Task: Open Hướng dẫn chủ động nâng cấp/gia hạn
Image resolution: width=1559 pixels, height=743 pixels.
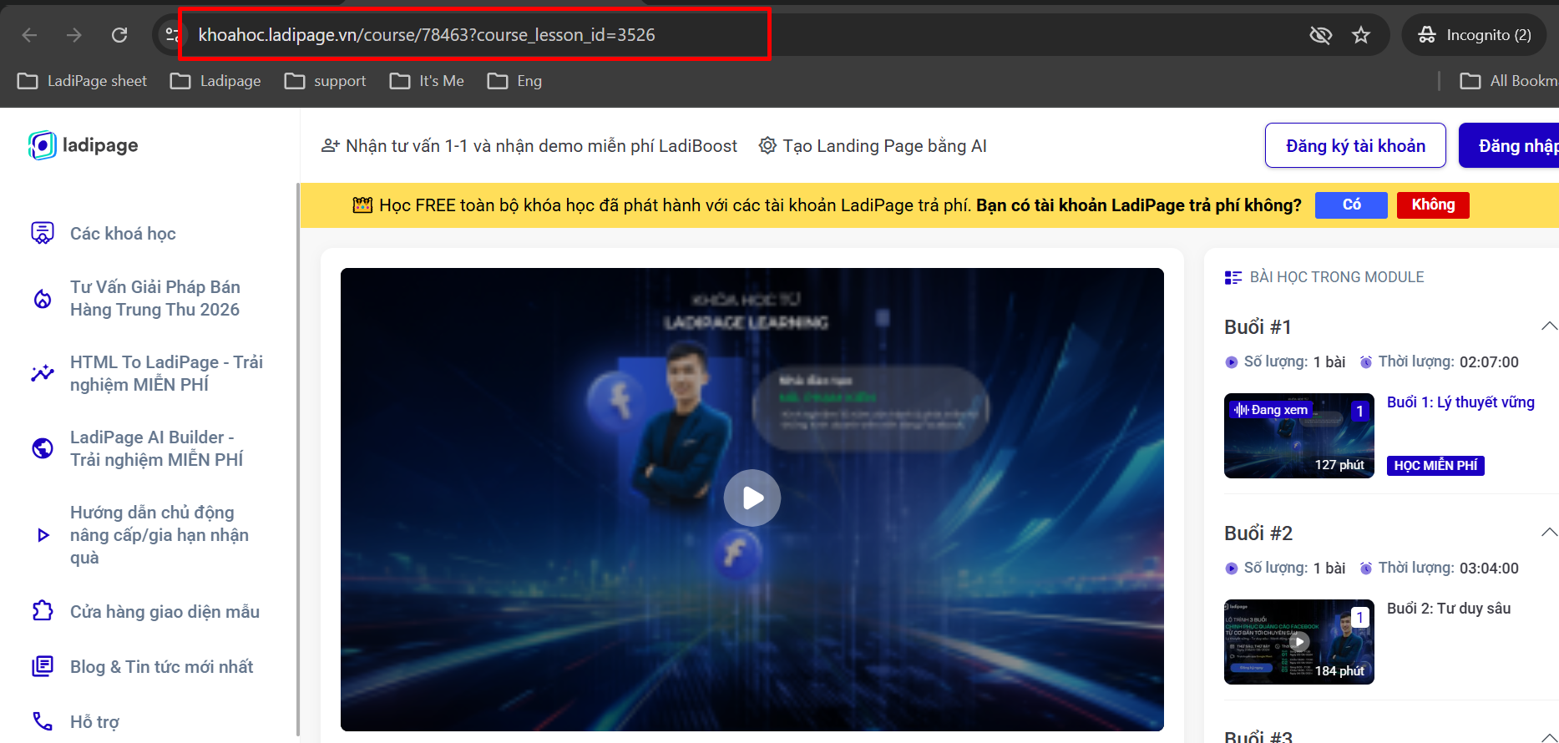Action: click(159, 535)
